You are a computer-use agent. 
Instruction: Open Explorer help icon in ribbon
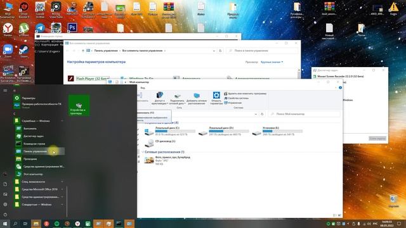(340, 88)
